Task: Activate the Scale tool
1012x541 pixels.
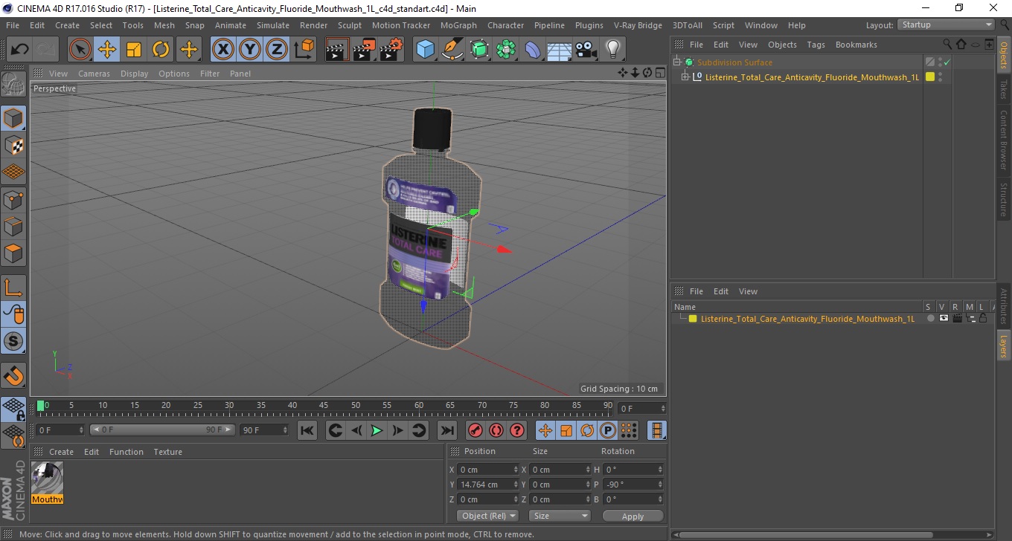Action: 134,50
